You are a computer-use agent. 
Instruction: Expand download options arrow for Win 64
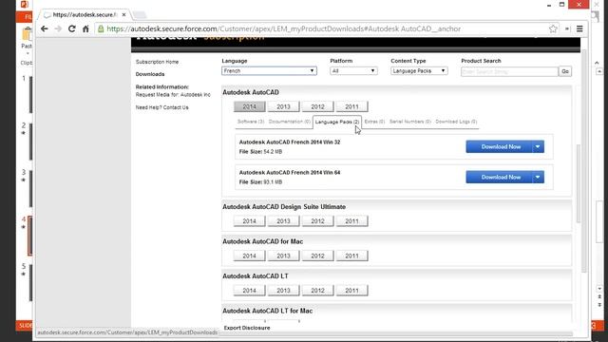pos(538,177)
